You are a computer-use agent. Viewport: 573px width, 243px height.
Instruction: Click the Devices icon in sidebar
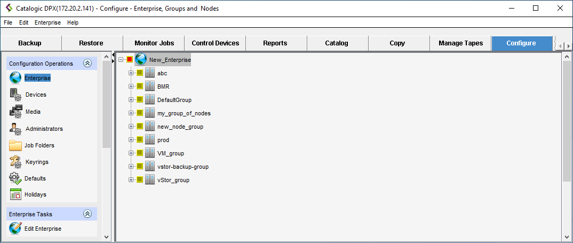coord(15,95)
